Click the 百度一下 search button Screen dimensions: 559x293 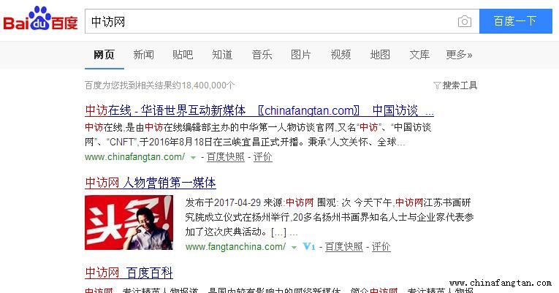click(x=515, y=21)
